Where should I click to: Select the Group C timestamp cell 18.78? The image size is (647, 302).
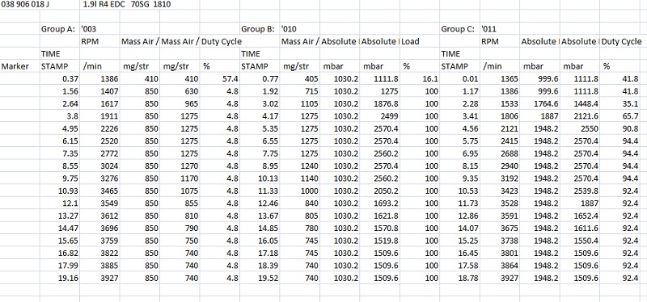459,278
